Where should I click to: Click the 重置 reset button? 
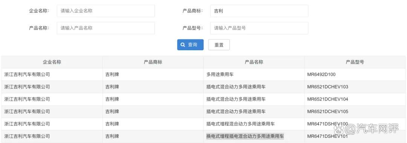[x=219, y=45]
